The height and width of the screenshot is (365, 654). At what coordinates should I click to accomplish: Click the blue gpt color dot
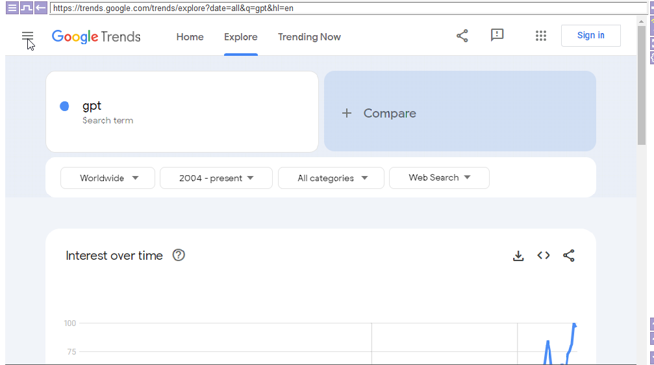(64, 107)
